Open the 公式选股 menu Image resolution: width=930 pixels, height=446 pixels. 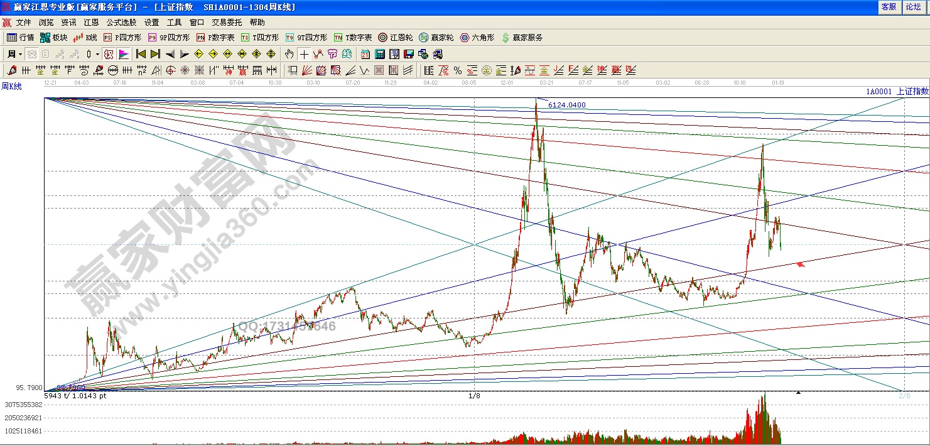[122, 22]
